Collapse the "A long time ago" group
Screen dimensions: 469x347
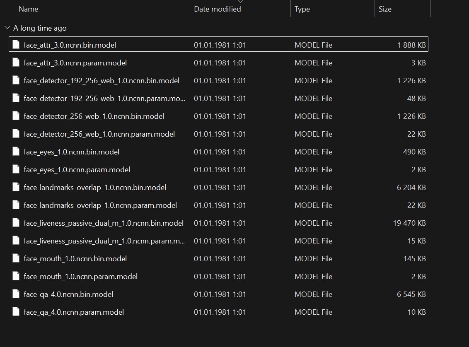(x=7, y=28)
